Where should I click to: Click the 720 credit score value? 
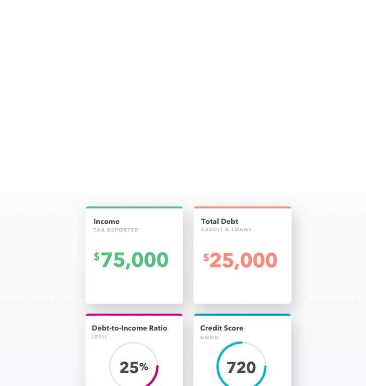coord(241,368)
